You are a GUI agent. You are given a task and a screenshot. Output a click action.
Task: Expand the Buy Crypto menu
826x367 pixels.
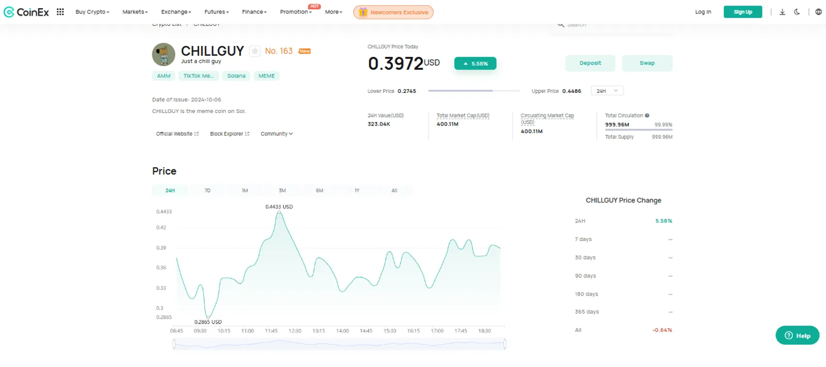click(92, 12)
